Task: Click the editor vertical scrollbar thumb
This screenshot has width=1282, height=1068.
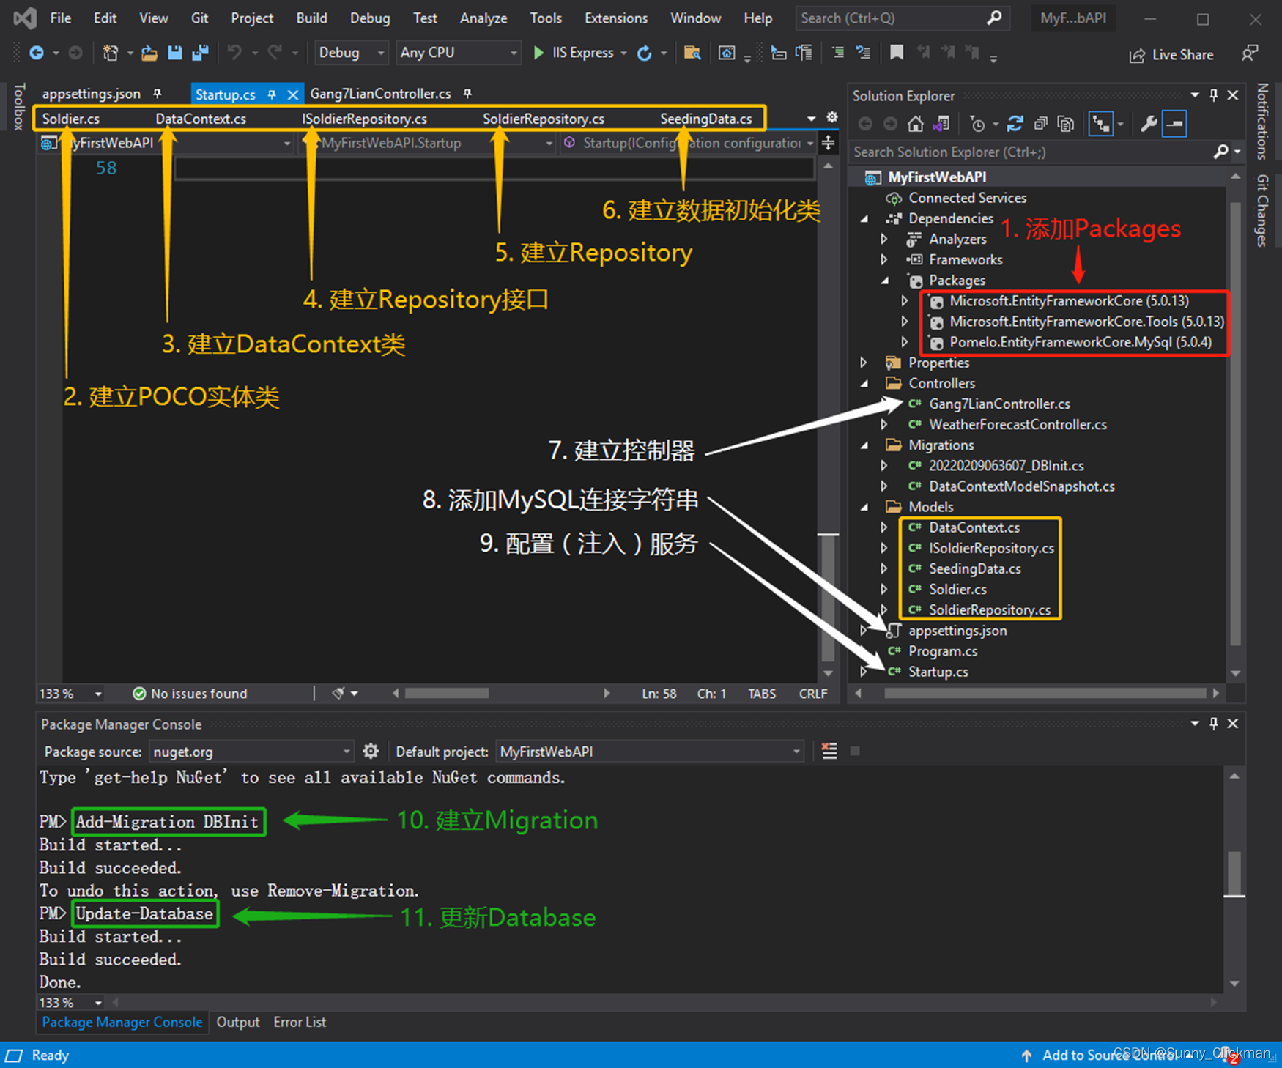Action: coord(828,597)
